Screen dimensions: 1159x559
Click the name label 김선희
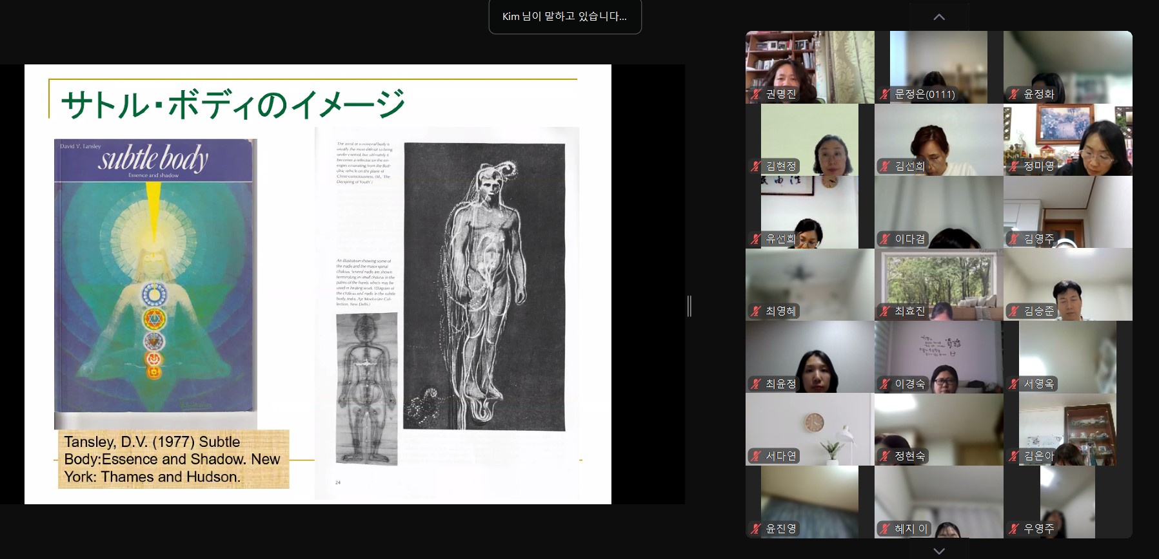tap(910, 166)
